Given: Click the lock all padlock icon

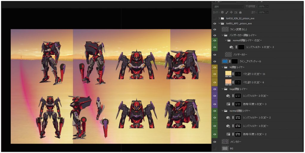Looking at the screenshot, I should coord(240,12).
